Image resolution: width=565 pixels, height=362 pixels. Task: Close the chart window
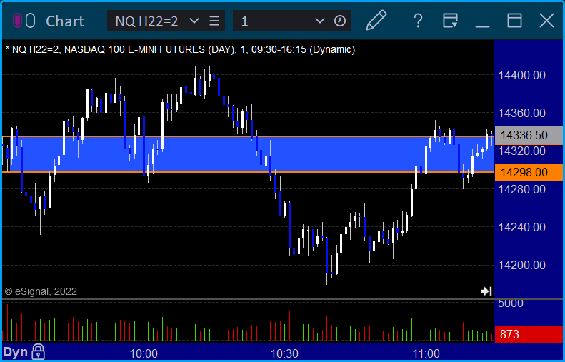pyautogui.click(x=546, y=21)
